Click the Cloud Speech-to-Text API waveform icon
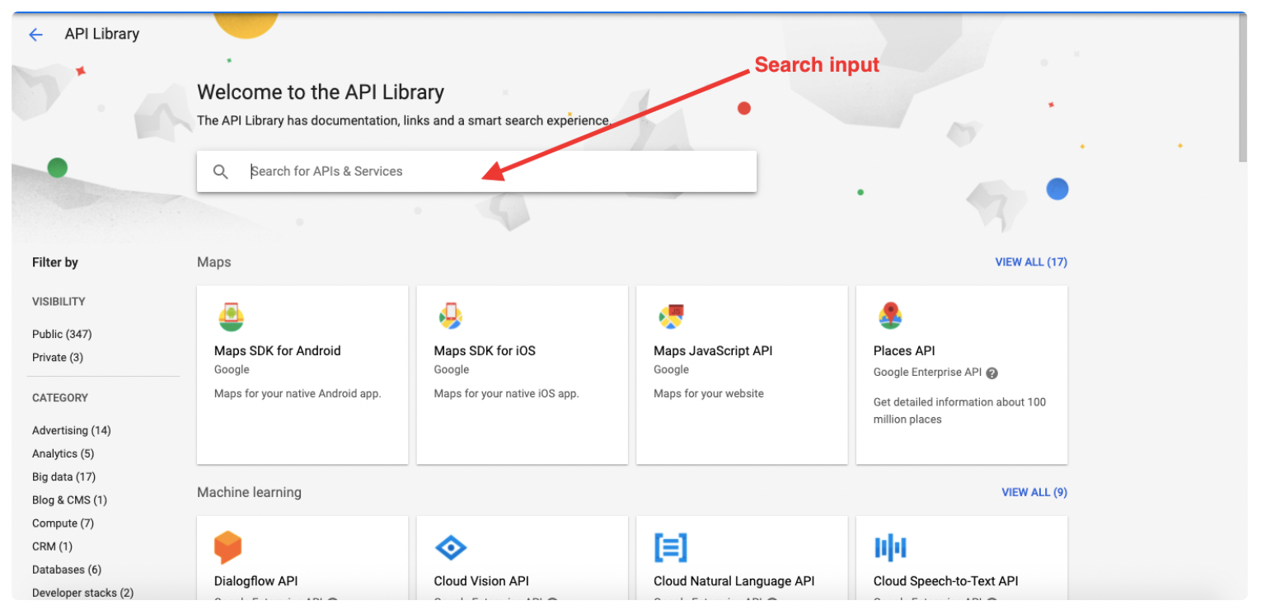 point(890,547)
